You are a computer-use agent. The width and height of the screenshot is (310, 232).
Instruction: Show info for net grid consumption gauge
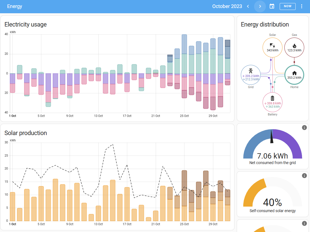coord(304,128)
